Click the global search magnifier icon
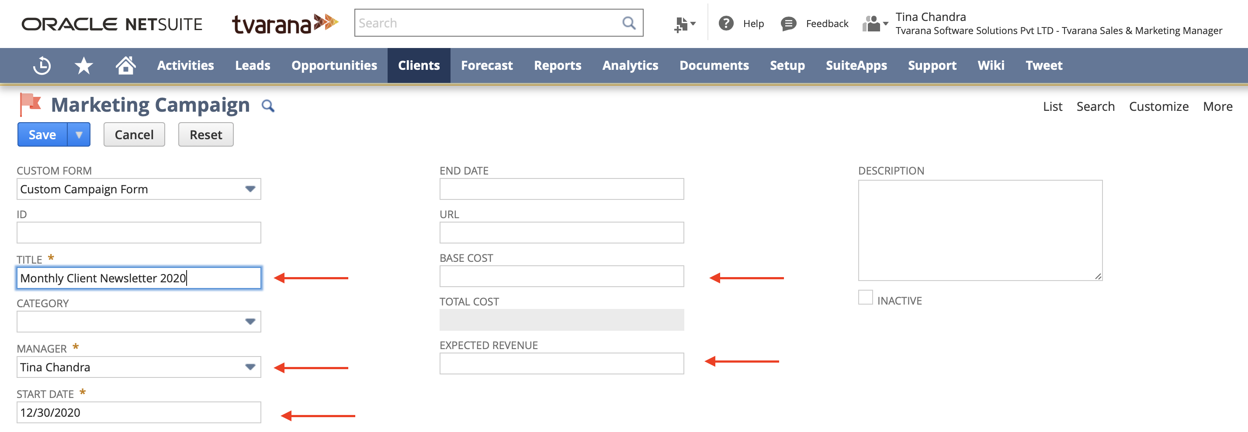This screenshot has width=1248, height=432. tap(628, 23)
